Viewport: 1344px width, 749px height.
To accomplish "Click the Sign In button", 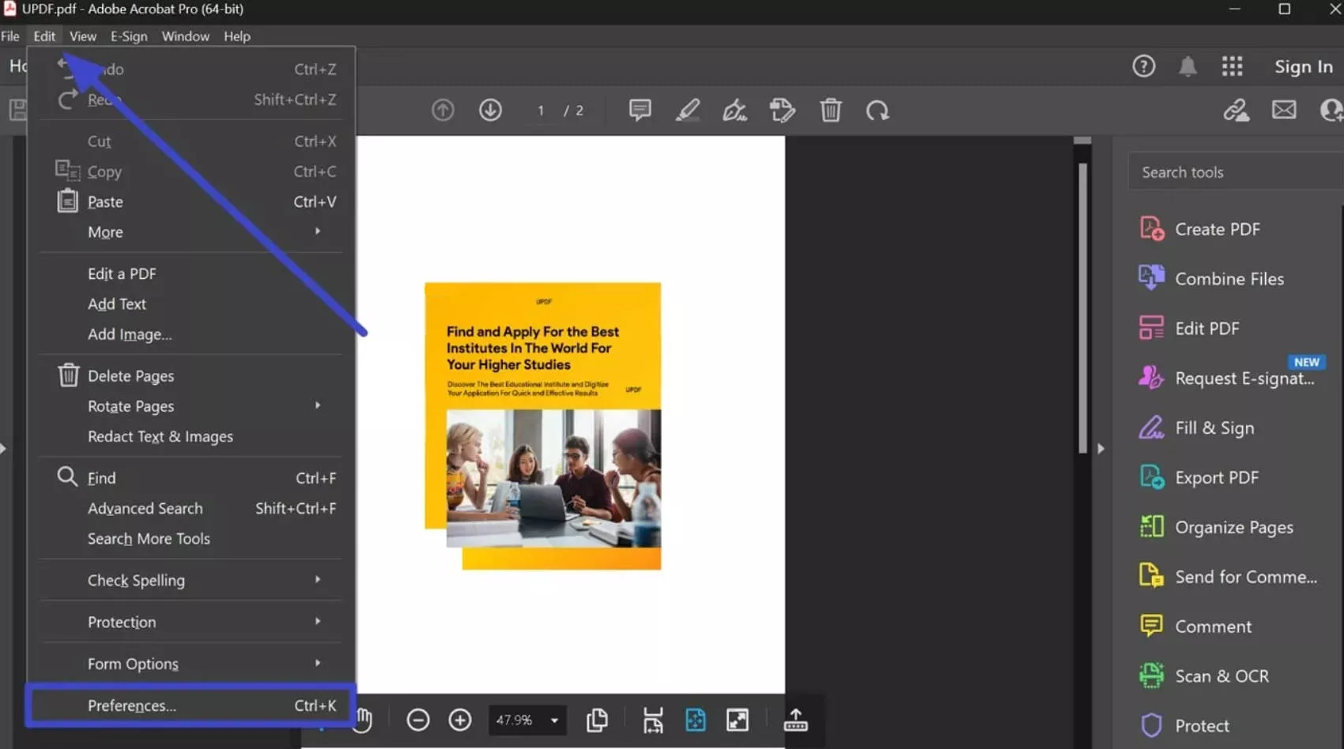I will point(1303,66).
